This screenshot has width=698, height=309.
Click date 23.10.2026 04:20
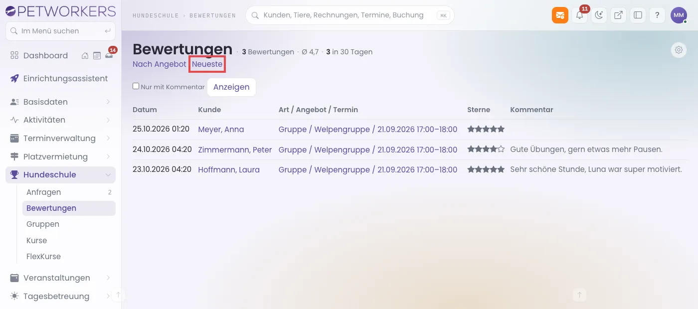point(162,169)
